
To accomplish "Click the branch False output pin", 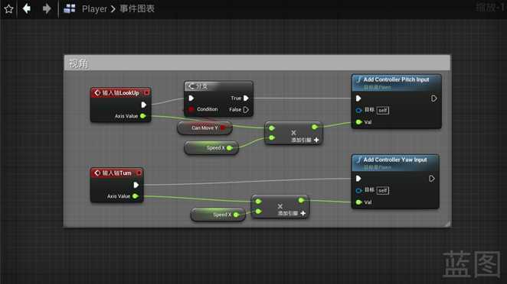I will pos(246,110).
